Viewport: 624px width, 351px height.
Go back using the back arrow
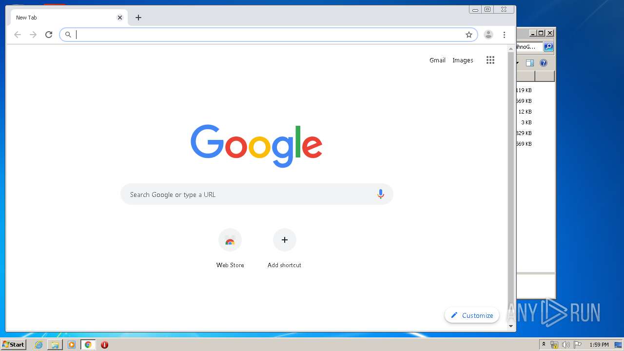[18, 35]
